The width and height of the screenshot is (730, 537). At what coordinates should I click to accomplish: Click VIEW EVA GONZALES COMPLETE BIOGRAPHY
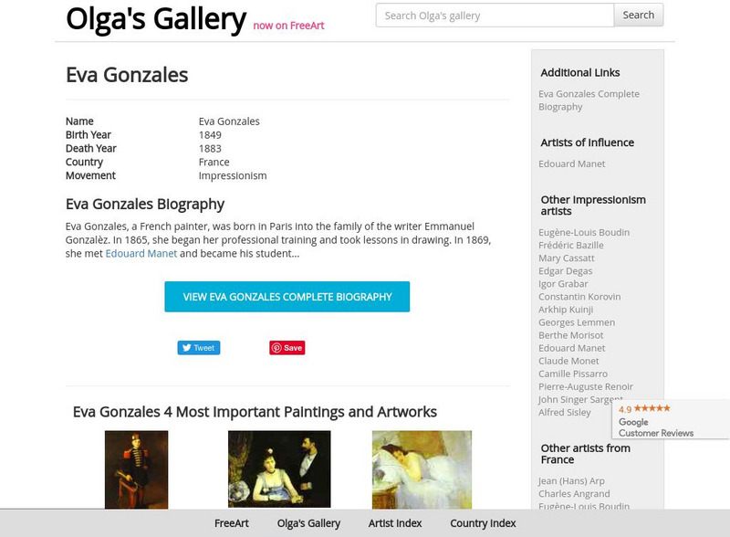click(287, 297)
